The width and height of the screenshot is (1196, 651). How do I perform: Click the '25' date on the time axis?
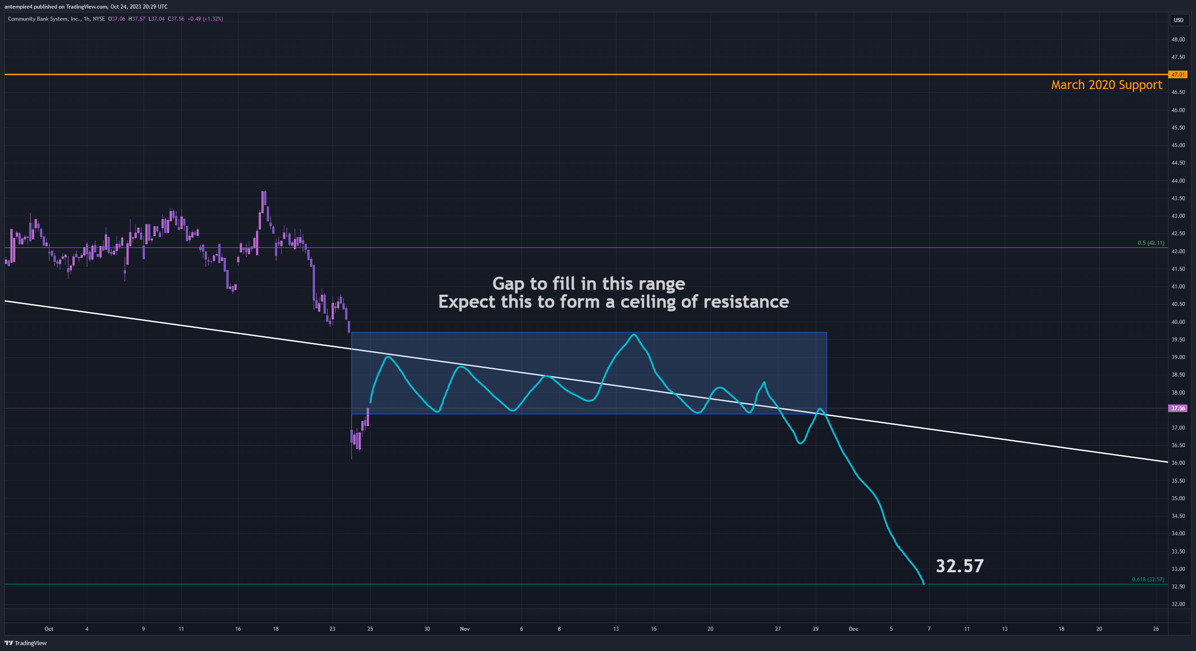click(x=370, y=629)
